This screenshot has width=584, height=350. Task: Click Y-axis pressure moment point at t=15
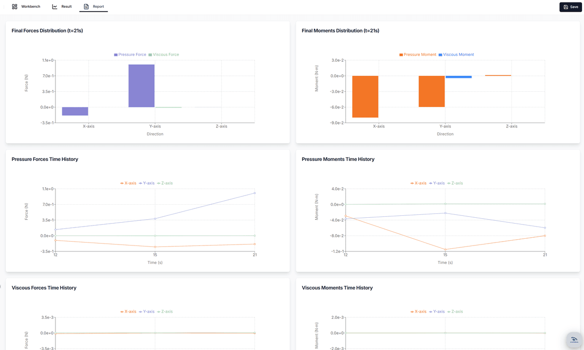click(x=445, y=213)
